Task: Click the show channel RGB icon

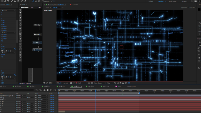Action: coord(76,83)
